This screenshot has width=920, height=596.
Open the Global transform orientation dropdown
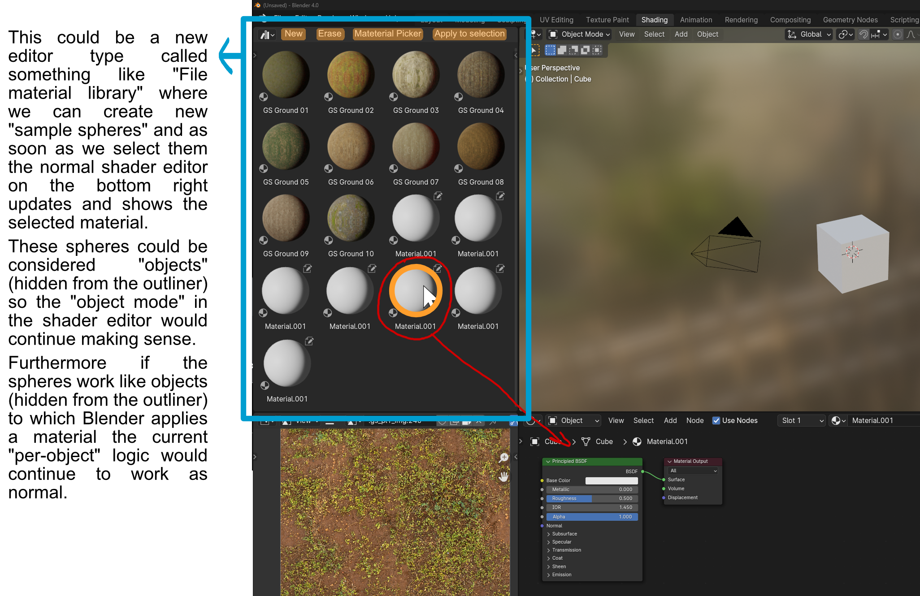[x=809, y=35]
